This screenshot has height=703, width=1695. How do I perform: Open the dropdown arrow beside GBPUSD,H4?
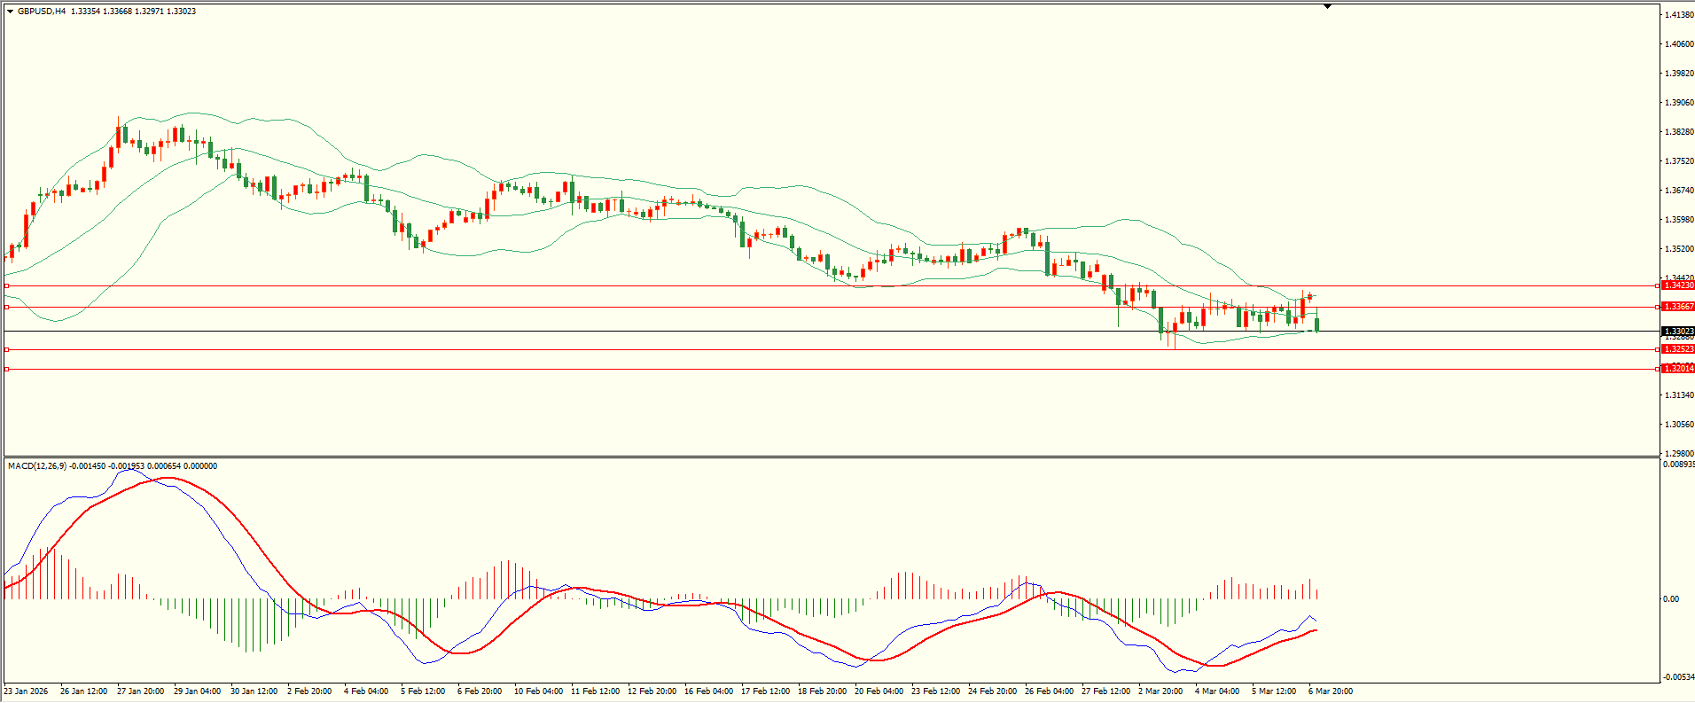click(10, 12)
